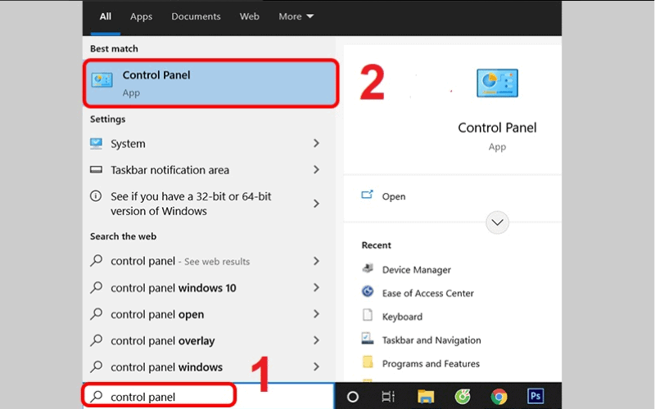Expand the More filter dropdown
The width and height of the screenshot is (655, 409).
pos(296,16)
